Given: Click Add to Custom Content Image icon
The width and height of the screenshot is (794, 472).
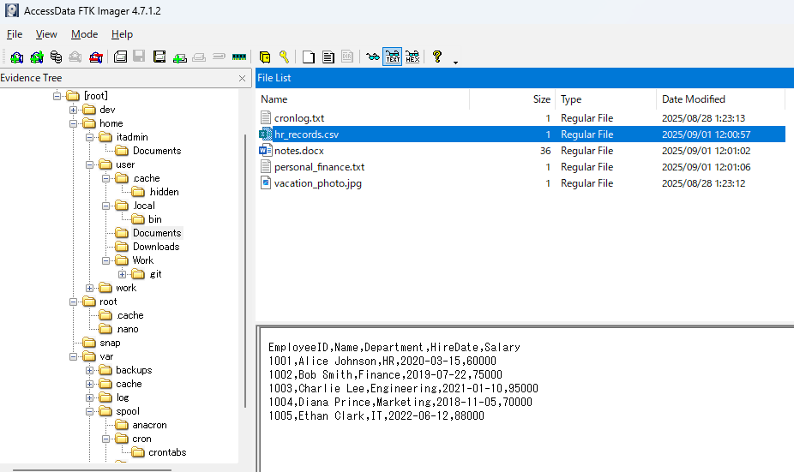Looking at the screenshot, I should (x=180, y=57).
